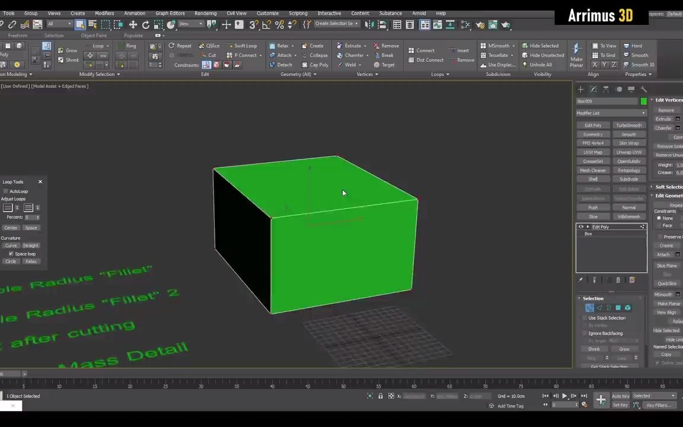
Task: Open the Modifier List dropdown
Action: pyautogui.click(x=611, y=113)
